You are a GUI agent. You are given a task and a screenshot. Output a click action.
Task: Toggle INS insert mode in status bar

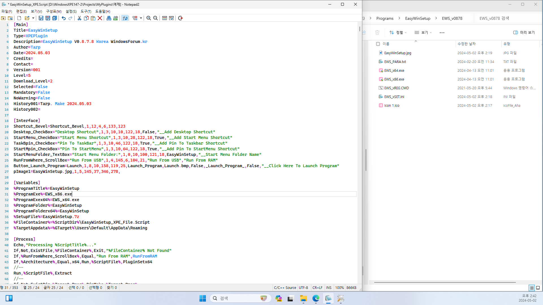pos(329,288)
